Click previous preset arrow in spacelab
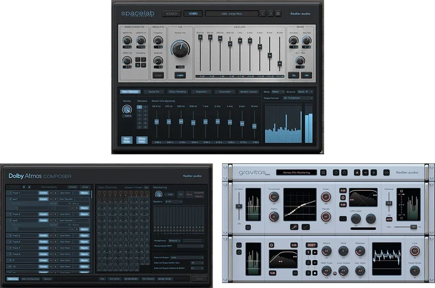This screenshot has width=435, height=288. click(263, 13)
